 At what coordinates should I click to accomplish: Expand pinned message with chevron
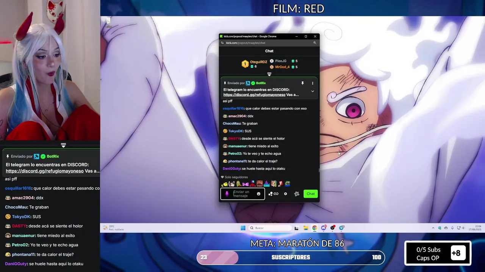313,91
